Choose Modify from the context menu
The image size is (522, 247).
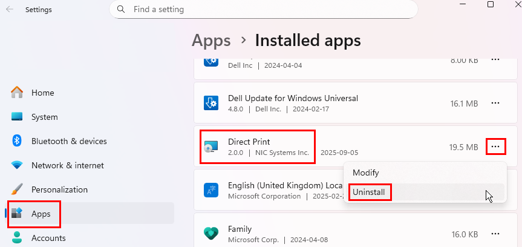[365, 173]
